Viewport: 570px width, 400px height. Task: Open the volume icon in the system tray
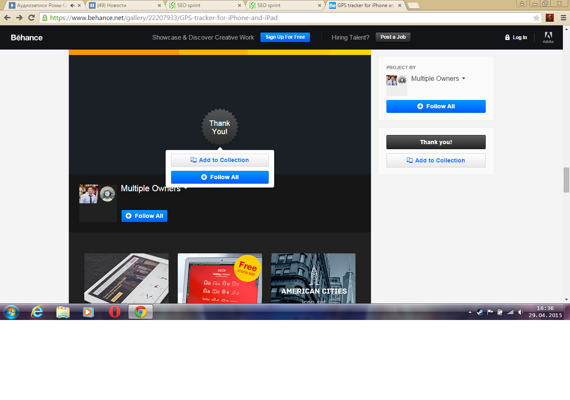(520, 312)
